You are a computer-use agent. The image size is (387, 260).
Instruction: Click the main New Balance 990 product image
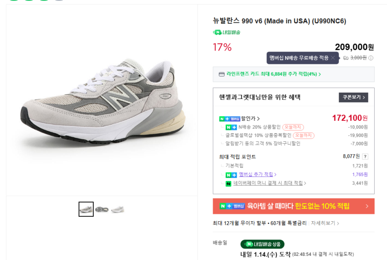(102, 100)
